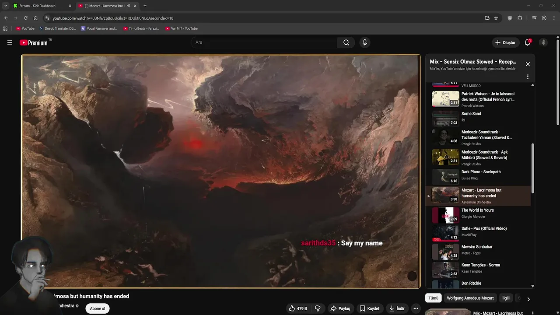
Task: Open Vocal Remover bookmark
Action: (99, 28)
